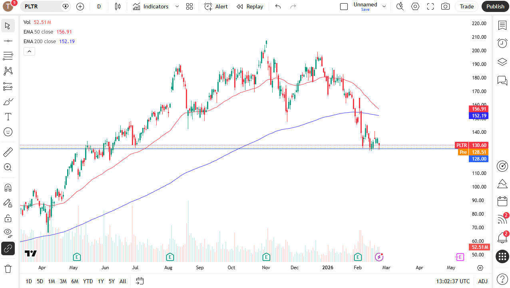The width and height of the screenshot is (510, 288).
Task: Switch to 6M date range
Action: [x=75, y=281]
